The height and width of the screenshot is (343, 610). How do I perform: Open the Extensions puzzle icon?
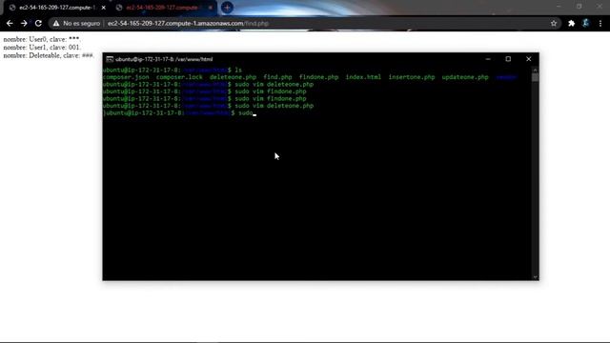(x=571, y=23)
